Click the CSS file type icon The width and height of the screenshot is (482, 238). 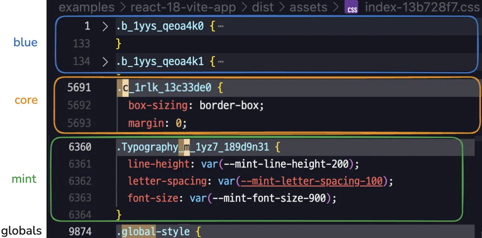[x=352, y=8]
